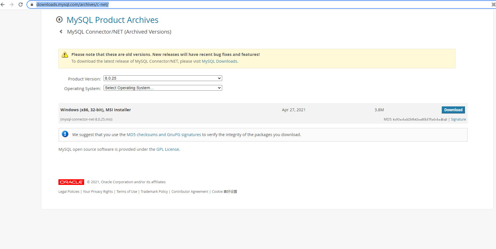Go back with browser back arrow
The image size is (496, 249).
(x=3, y=5)
